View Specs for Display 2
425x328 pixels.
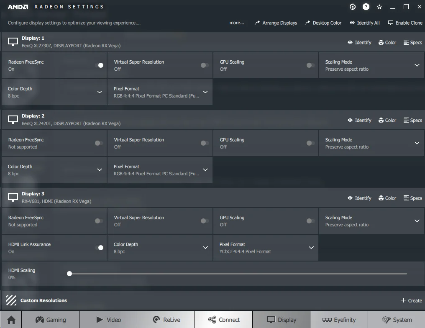click(413, 120)
